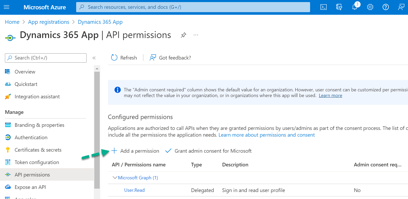Open the User.Read permission

134,190
